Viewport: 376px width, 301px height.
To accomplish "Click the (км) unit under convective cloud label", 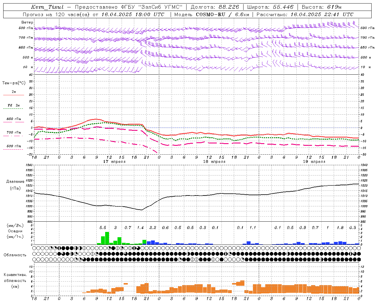I will pos(15,286).
